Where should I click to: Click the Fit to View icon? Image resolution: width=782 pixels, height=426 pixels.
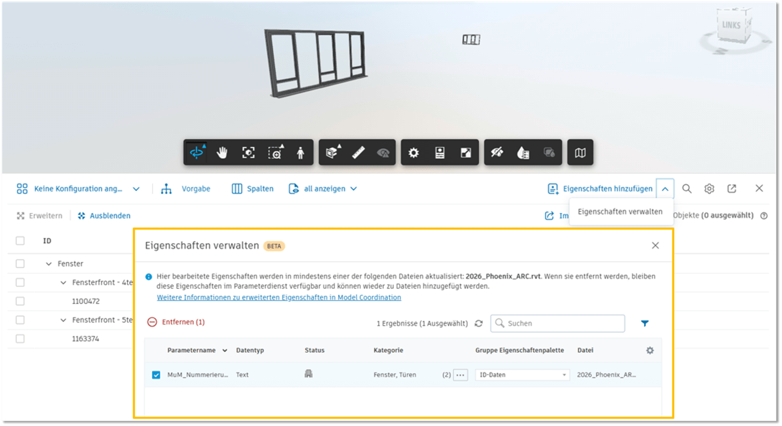click(248, 153)
